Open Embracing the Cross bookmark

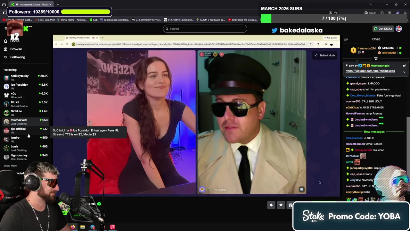click(x=243, y=20)
